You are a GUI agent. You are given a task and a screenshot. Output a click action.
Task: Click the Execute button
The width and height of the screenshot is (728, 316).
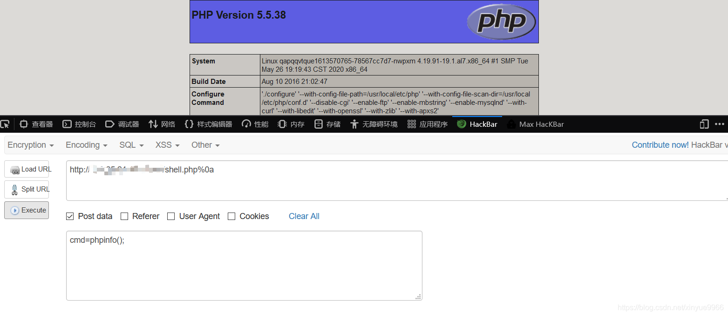27,210
